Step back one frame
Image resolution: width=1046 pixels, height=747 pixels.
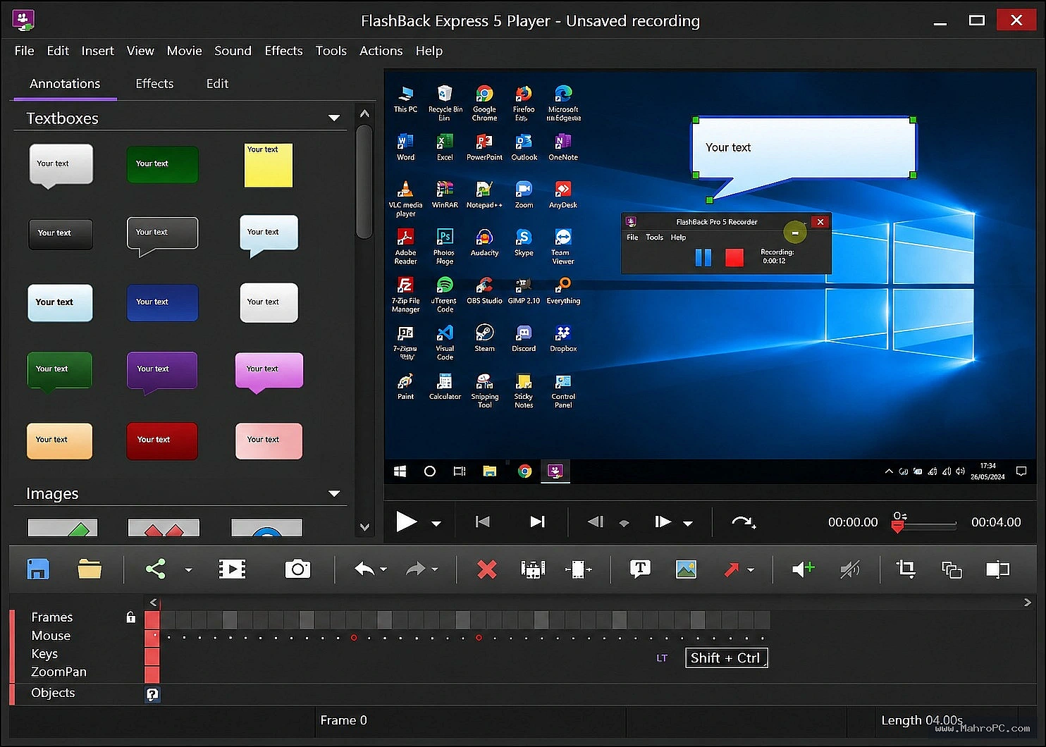(x=596, y=522)
